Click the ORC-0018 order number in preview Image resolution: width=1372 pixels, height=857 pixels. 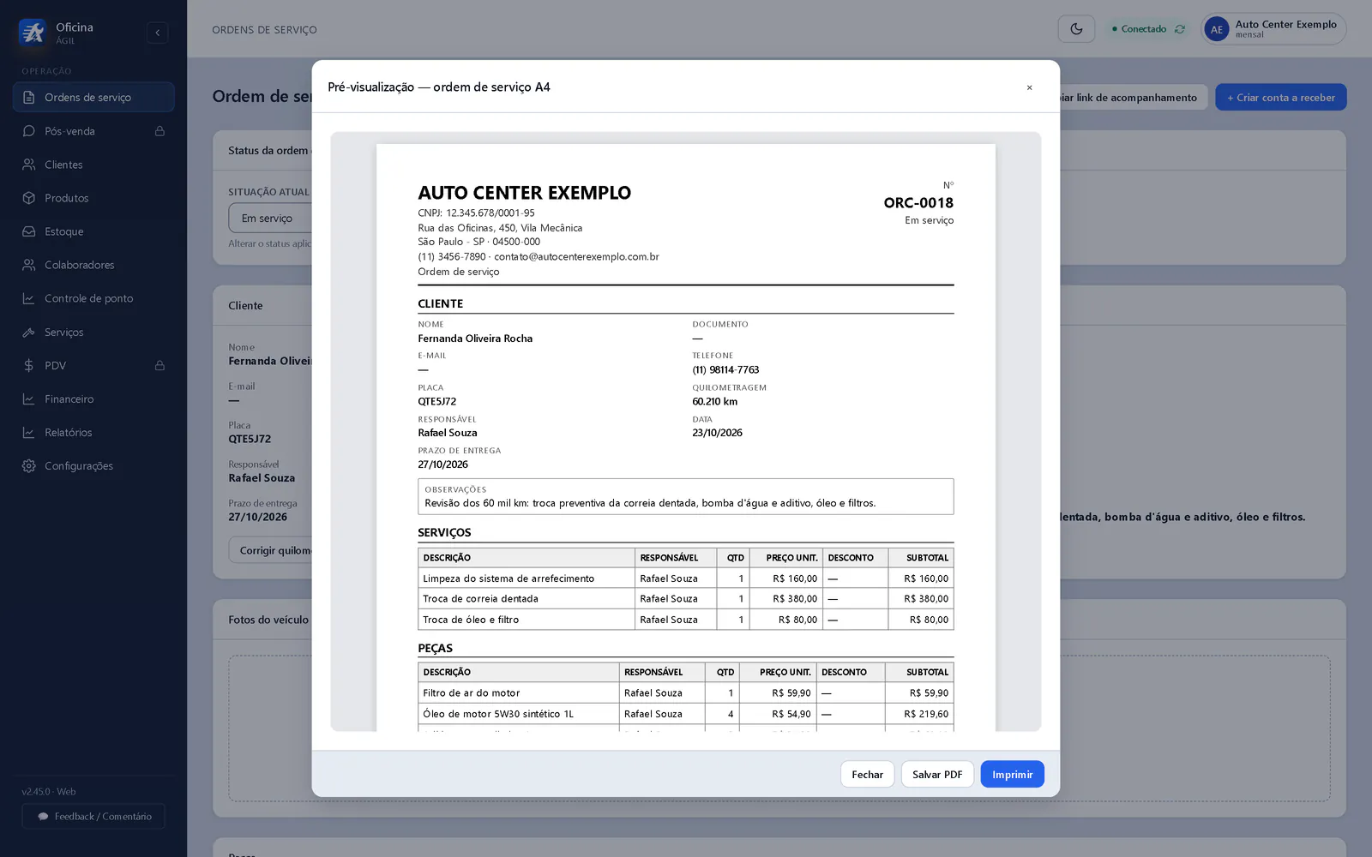point(918,203)
